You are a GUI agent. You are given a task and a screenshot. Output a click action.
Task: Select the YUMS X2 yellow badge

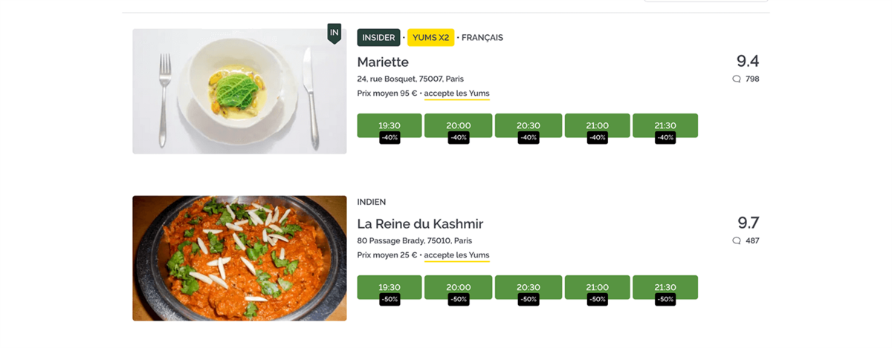pyautogui.click(x=430, y=38)
